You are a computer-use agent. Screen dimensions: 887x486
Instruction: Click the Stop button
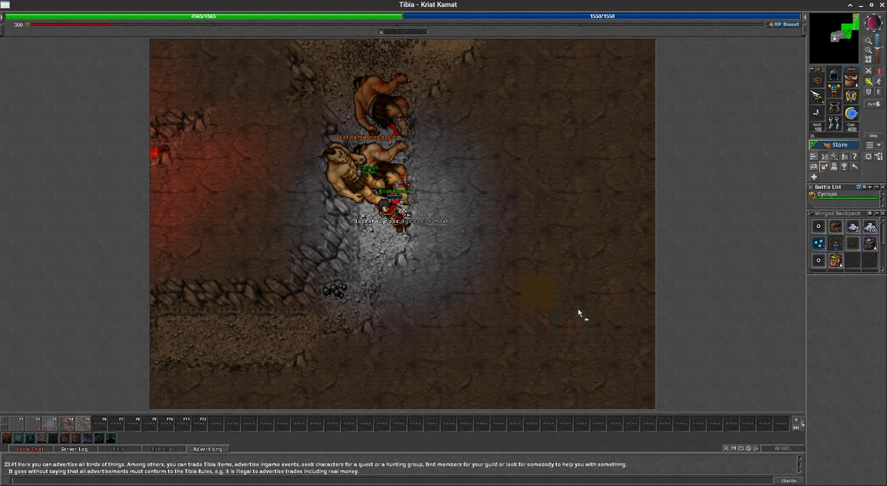click(x=873, y=136)
